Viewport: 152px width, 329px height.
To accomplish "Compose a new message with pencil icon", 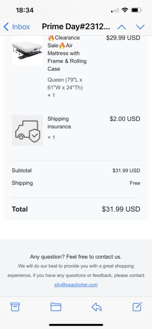I will (137, 306).
